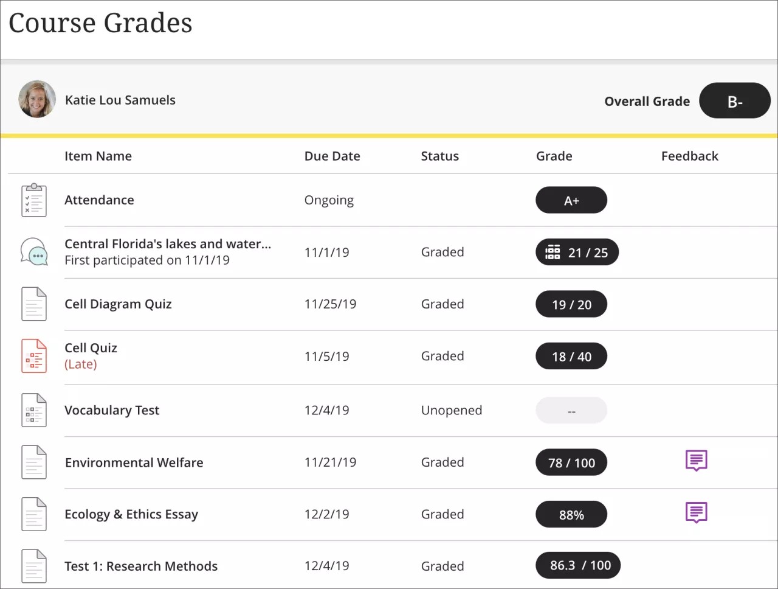The height and width of the screenshot is (589, 778).
Task: Click the Cell Diagram Quiz document icon
Action: [34, 304]
